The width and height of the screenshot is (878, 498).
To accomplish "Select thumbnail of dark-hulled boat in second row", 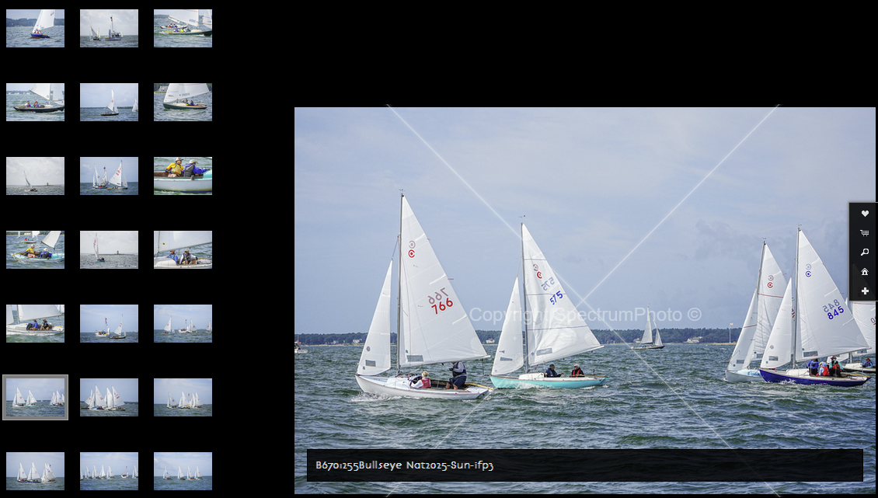I will tap(35, 102).
